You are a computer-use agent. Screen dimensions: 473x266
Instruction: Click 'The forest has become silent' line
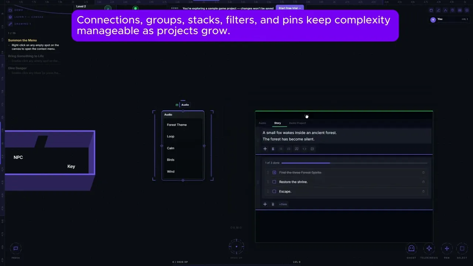[289, 139]
